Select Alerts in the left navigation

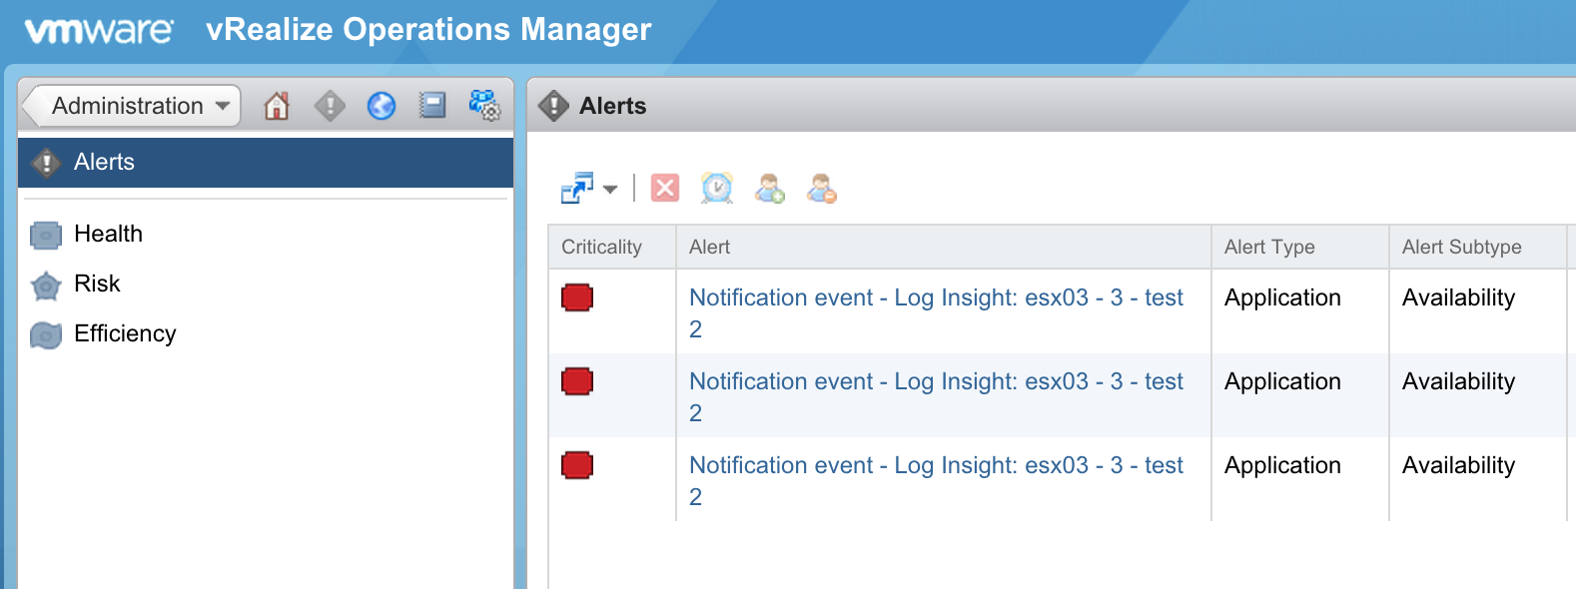click(x=104, y=162)
